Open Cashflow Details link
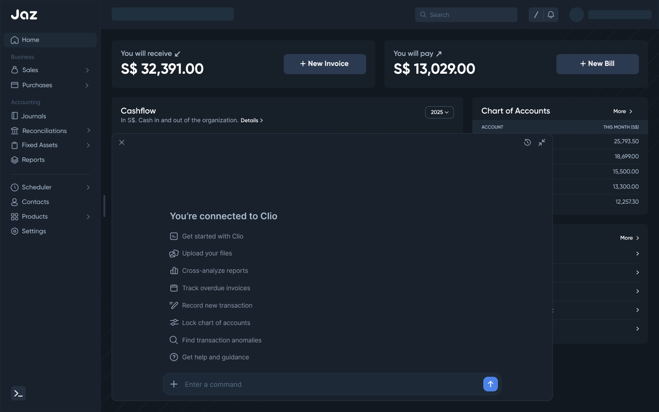The height and width of the screenshot is (412, 659). coord(252,120)
